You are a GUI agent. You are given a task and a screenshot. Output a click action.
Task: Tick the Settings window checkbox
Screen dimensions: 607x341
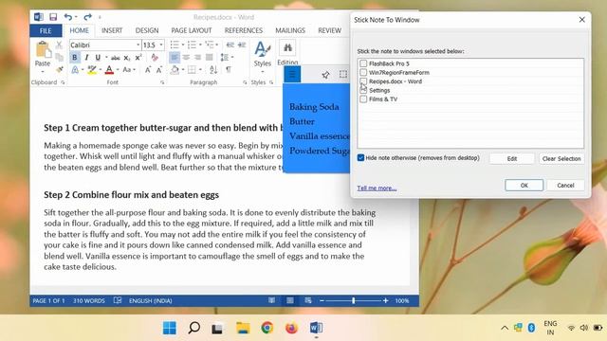pyautogui.click(x=363, y=90)
